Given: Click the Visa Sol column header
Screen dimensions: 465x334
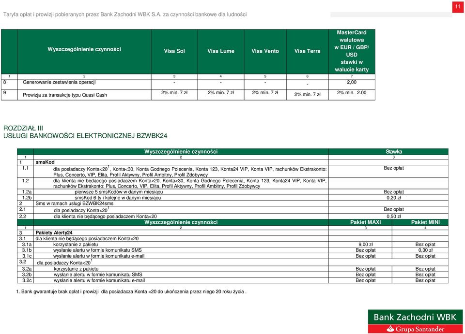Looking at the screenshot, I should pos(174,51).
